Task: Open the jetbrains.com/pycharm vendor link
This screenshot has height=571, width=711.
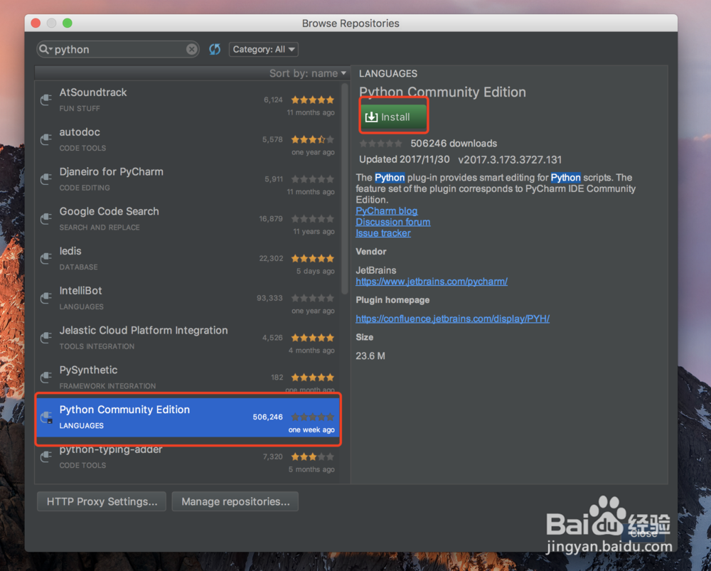Action: (432, 281)
